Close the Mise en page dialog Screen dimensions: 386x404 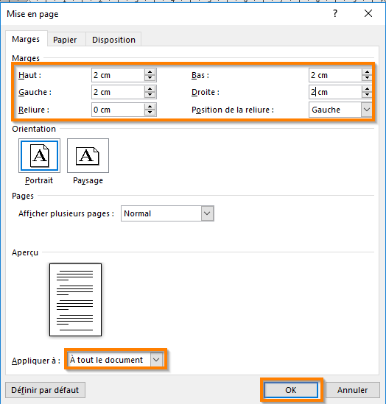(368, 13)
